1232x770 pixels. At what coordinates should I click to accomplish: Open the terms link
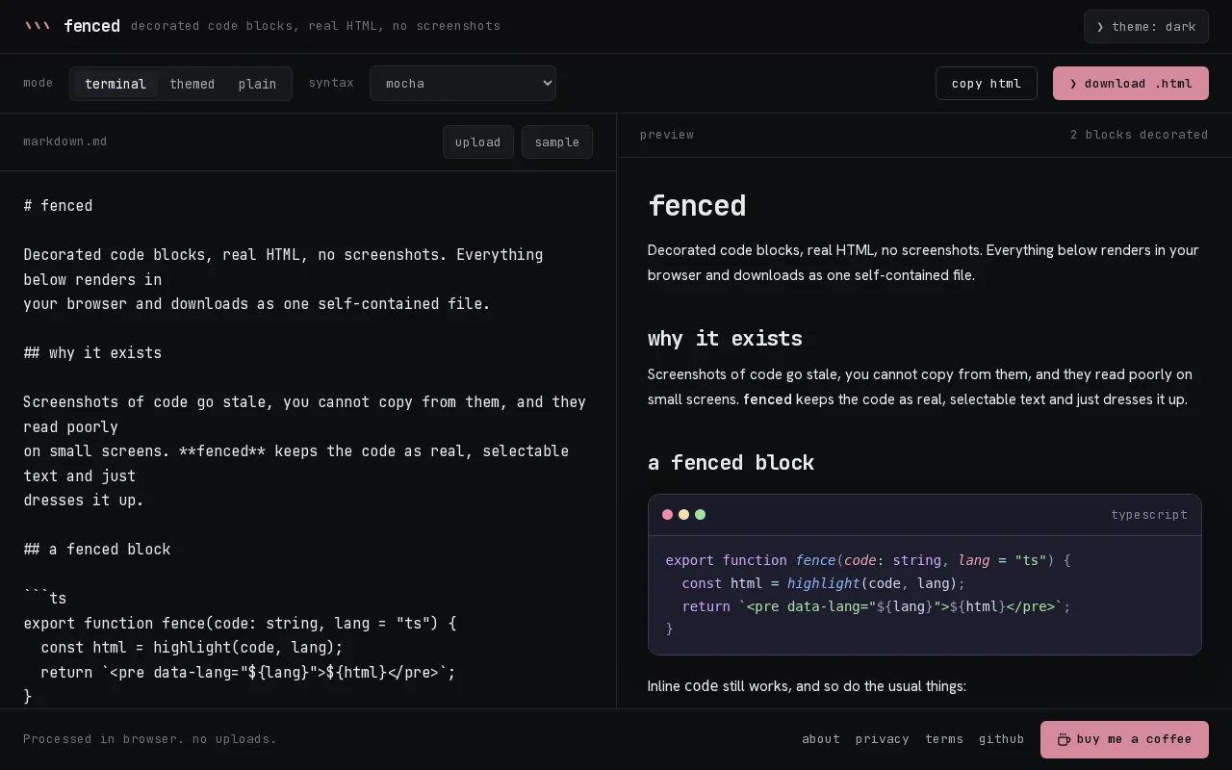point(944,739)
